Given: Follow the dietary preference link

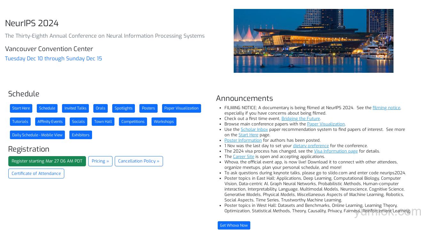Looking at the screenshot, I should tap(311, 146).
